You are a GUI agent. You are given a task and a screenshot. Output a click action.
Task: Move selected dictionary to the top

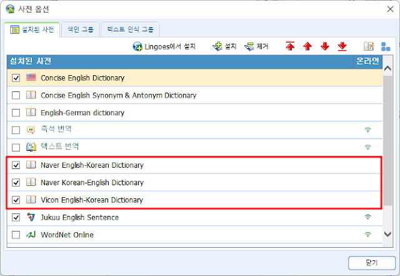click(x=290, y=46)
